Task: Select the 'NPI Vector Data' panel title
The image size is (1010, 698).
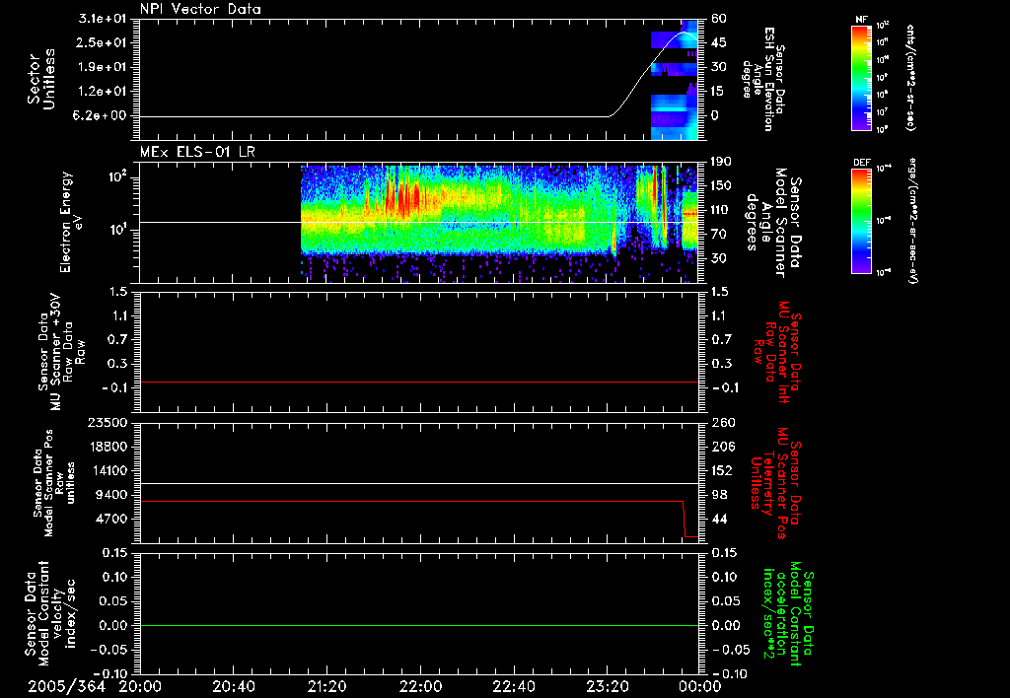Action: pyautogui.click(x=200, y=9)
